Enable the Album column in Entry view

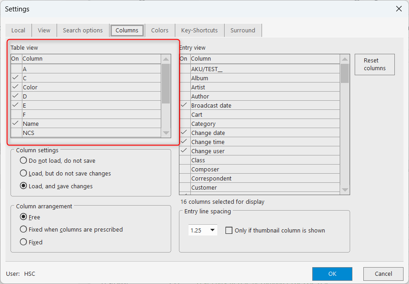184,78
